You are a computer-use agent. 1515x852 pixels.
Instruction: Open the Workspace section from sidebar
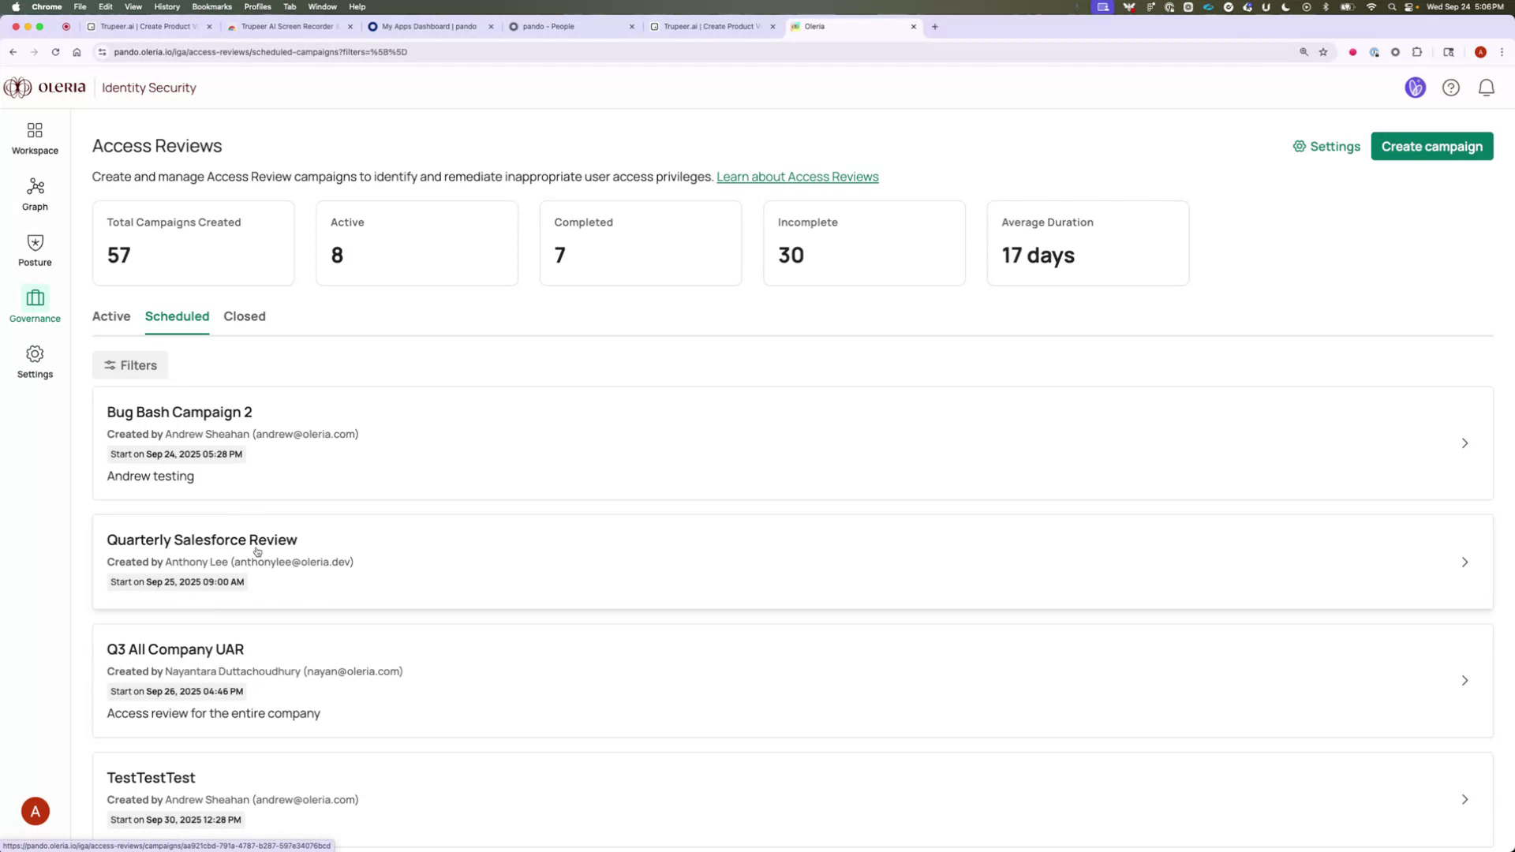coord(34,137)
